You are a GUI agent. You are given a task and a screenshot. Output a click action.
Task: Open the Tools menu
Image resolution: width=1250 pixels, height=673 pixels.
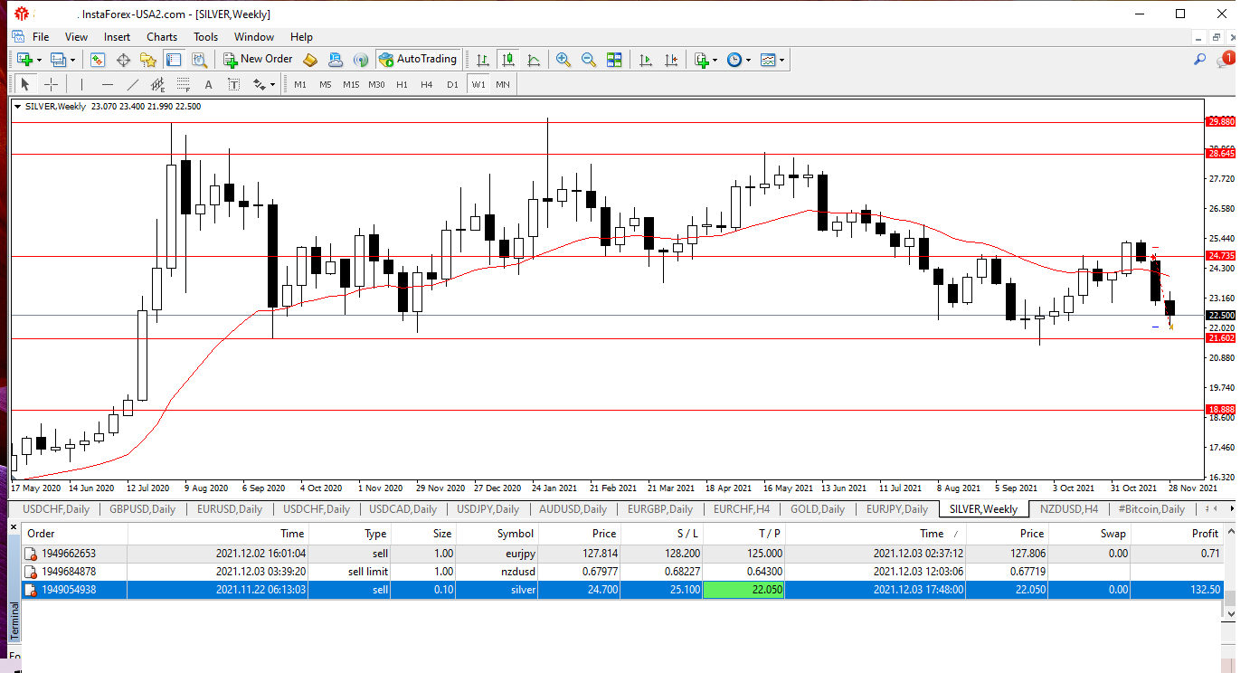pos(206,37)
